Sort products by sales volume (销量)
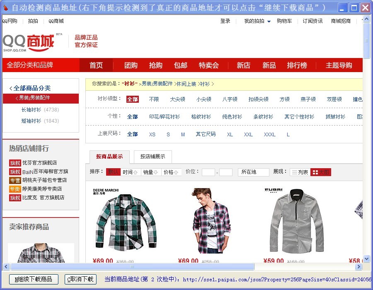The image size is (373, 290). (x=150, y=172)
